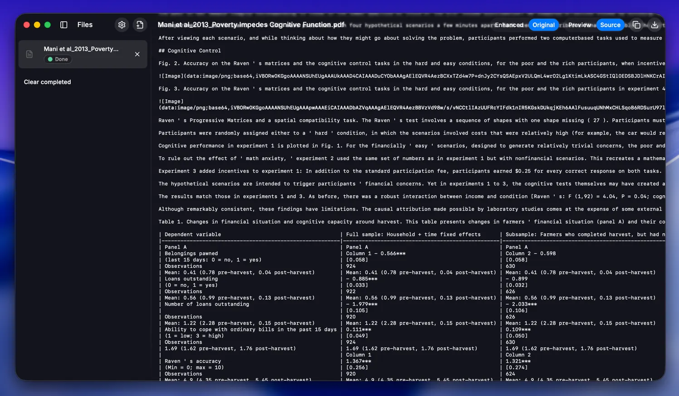Viewport: 679px width, 396px height.
Task: Click 'Column 2 - 0.598' value
Action: tap(531, 254)
